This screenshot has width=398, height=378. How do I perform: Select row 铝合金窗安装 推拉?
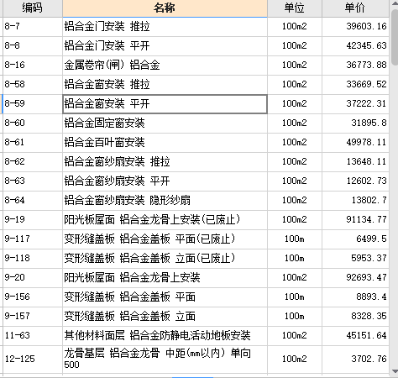[165, 85]
